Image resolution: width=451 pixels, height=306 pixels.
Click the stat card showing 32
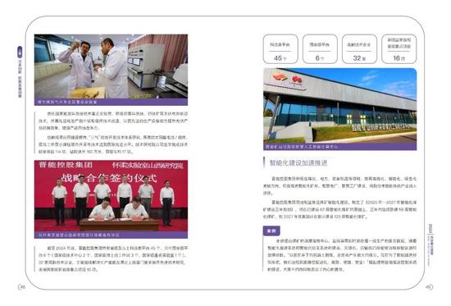tap(359, 49)
